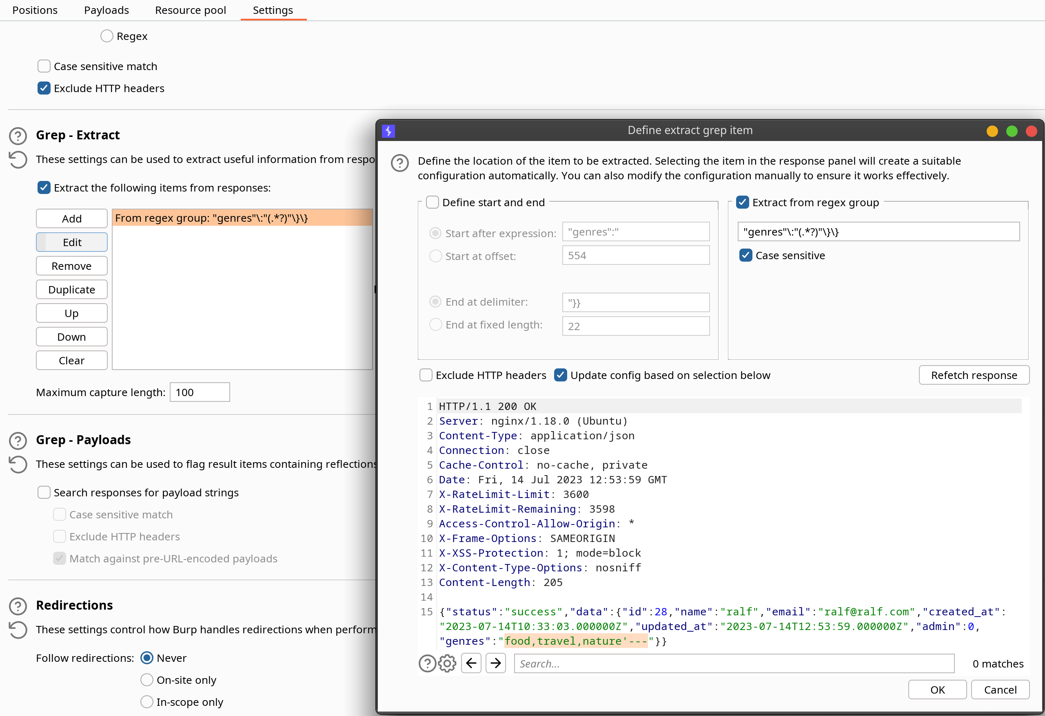Select the Regex radio option
The image size is (1045, 716).
click(x=106, y=36)
